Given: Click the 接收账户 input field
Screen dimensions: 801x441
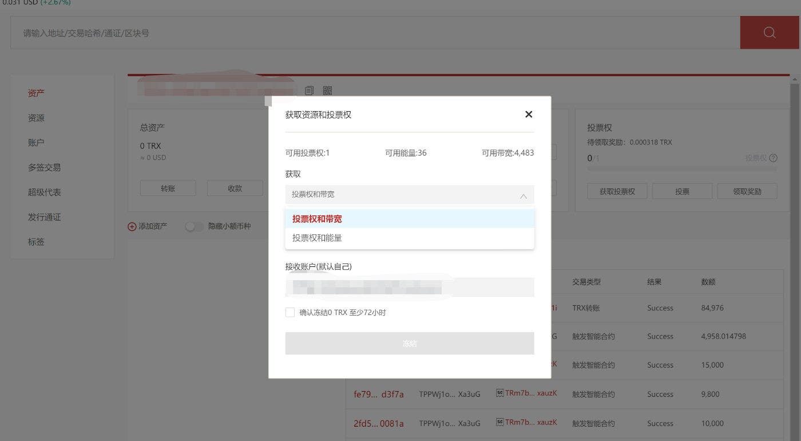Looking at the screenshot, I should pyautogui.click(x=410, y=287).
